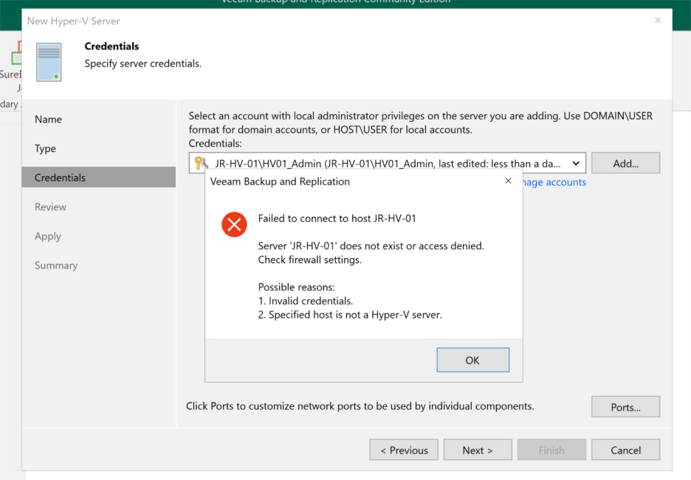Click the Veeam Backup and Replication dialog title
Image resolution: width=691 pixels, height=480 pixels.
point(281,181)
